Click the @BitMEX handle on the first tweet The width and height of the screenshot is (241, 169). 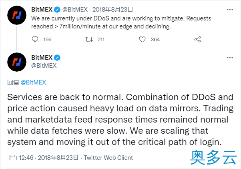coord(75,10)
